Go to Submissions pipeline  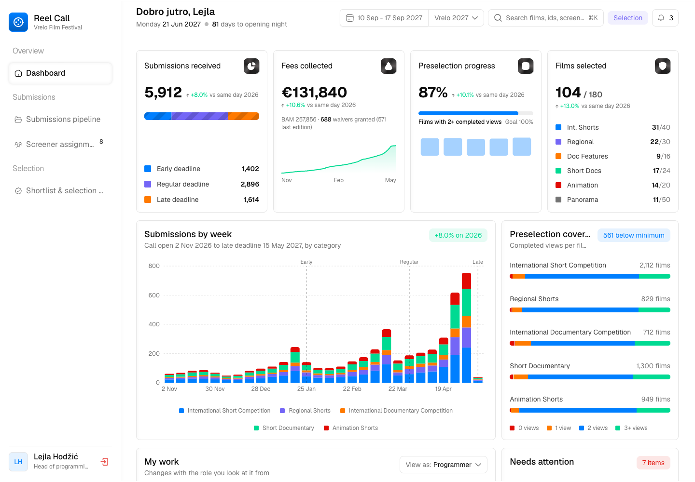coord(60,120)
